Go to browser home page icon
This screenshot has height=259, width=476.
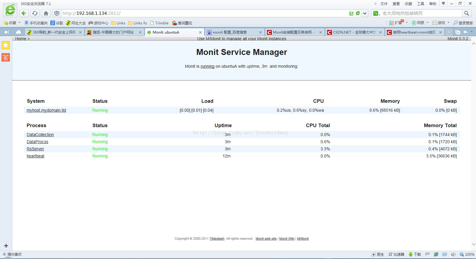pyautogui.click(x=46, y=13)
